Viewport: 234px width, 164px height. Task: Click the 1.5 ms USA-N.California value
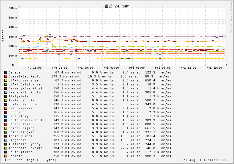(x=63, y=84)
